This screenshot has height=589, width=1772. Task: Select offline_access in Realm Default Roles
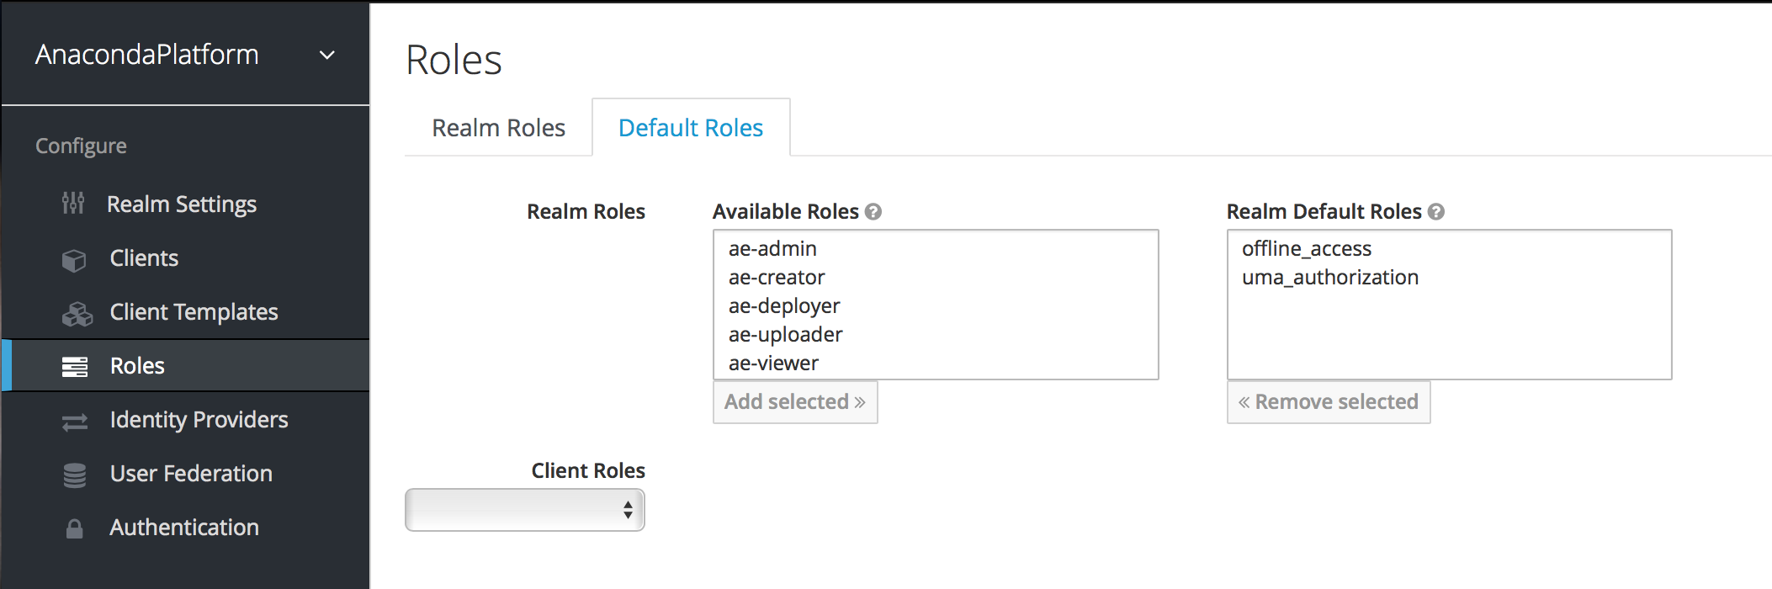[x=1307, y=249]
